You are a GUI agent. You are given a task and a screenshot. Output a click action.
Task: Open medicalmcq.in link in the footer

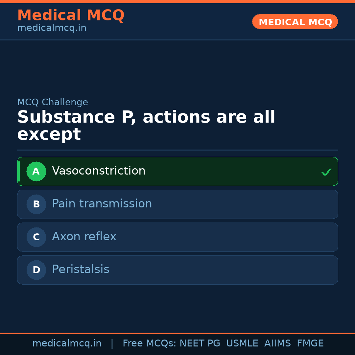coord(67,343)
